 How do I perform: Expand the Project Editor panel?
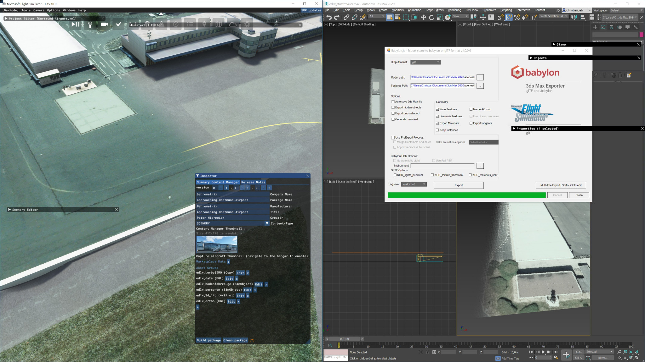tap(6, 19)
